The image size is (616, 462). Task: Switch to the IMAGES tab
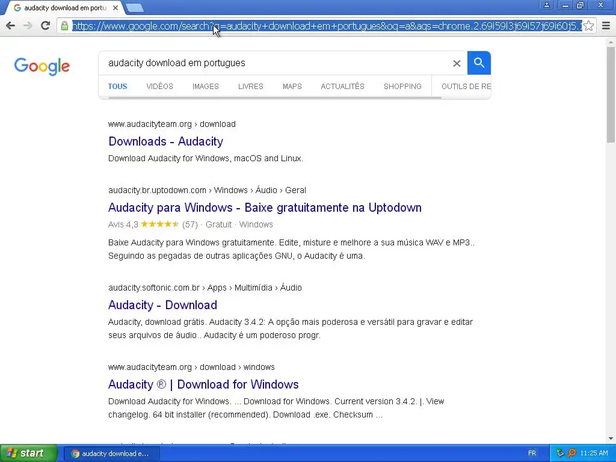pos(206,87)
